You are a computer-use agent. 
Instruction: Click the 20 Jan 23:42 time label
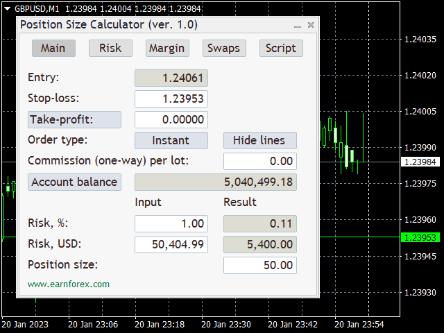pos(293,324)
